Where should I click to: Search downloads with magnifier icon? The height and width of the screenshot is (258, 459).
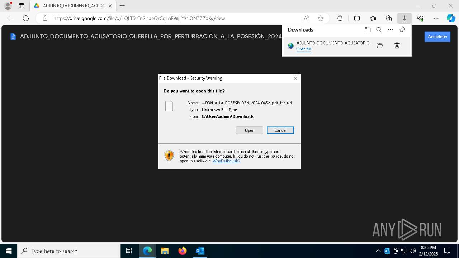[379, 30]
